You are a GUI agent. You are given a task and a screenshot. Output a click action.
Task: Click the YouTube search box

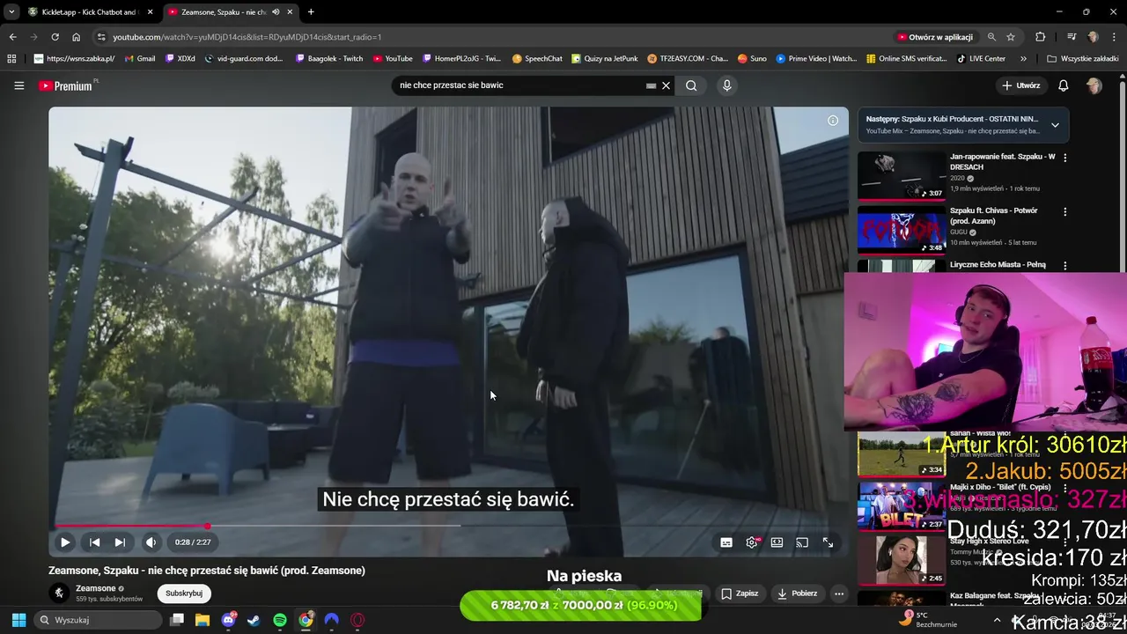click(519, 85)
